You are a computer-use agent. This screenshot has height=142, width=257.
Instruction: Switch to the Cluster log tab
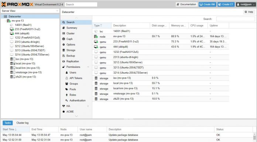point(23,123)
